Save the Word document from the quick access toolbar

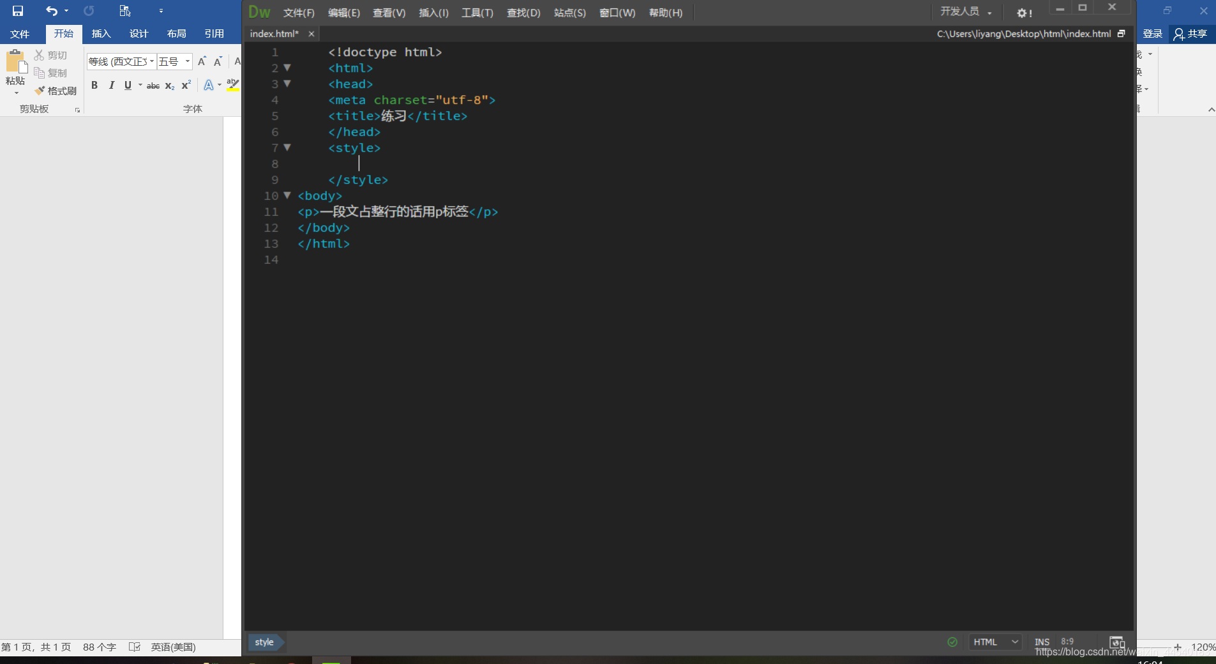[x=18, y=11]
